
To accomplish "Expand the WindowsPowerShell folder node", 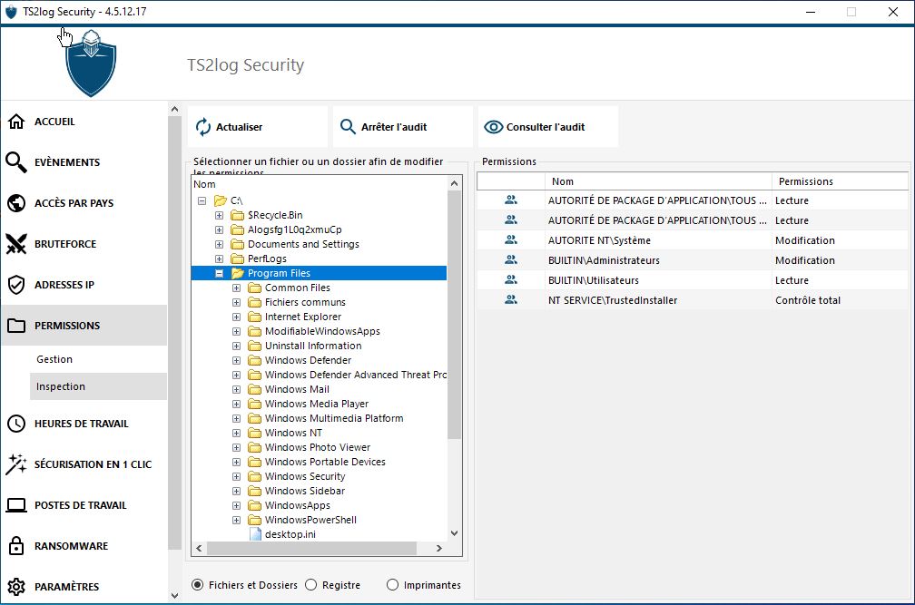I will pyautogui.click(x=236, y=520).
